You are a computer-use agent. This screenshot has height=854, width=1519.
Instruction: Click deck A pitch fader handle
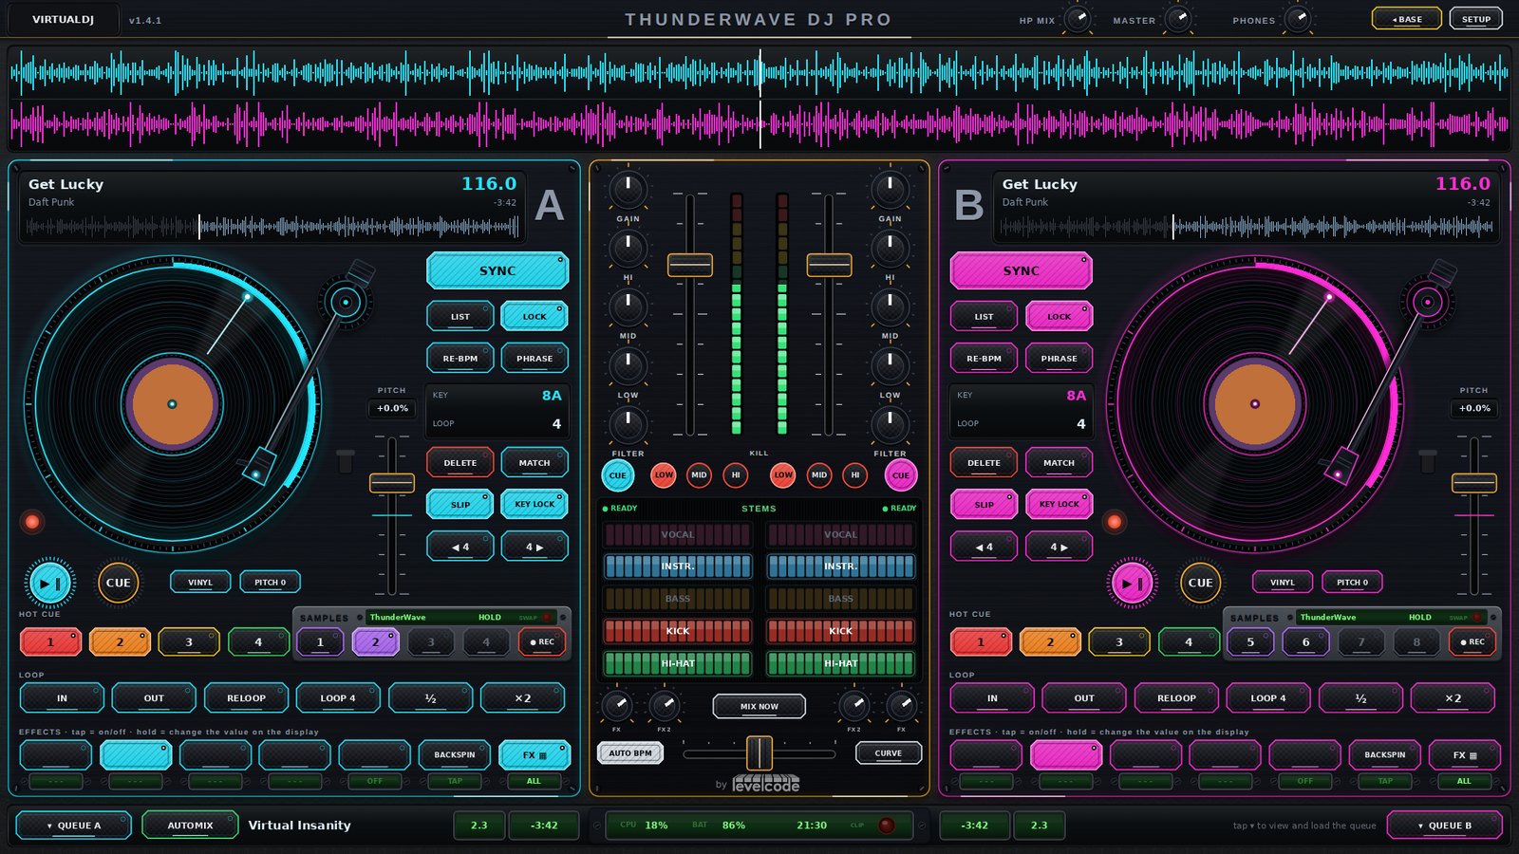(x=392, y=483)
